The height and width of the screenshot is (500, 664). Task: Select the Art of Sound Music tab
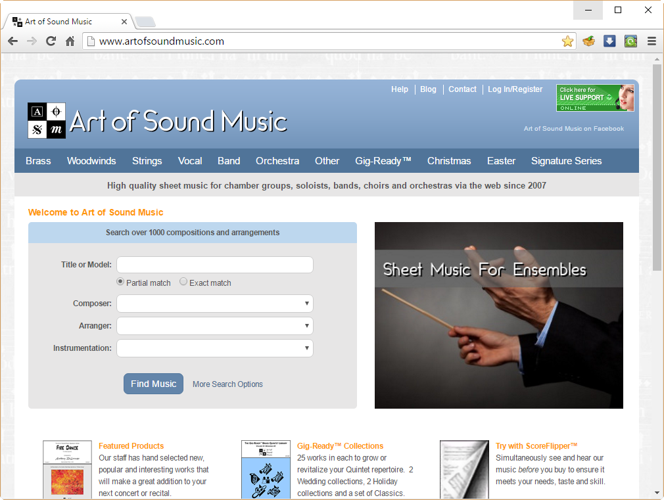click(68, 22)
